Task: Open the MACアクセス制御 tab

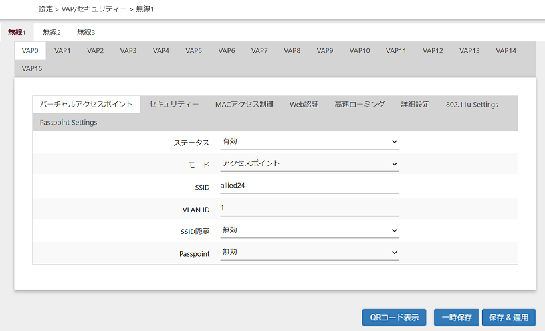Action: 244,105
